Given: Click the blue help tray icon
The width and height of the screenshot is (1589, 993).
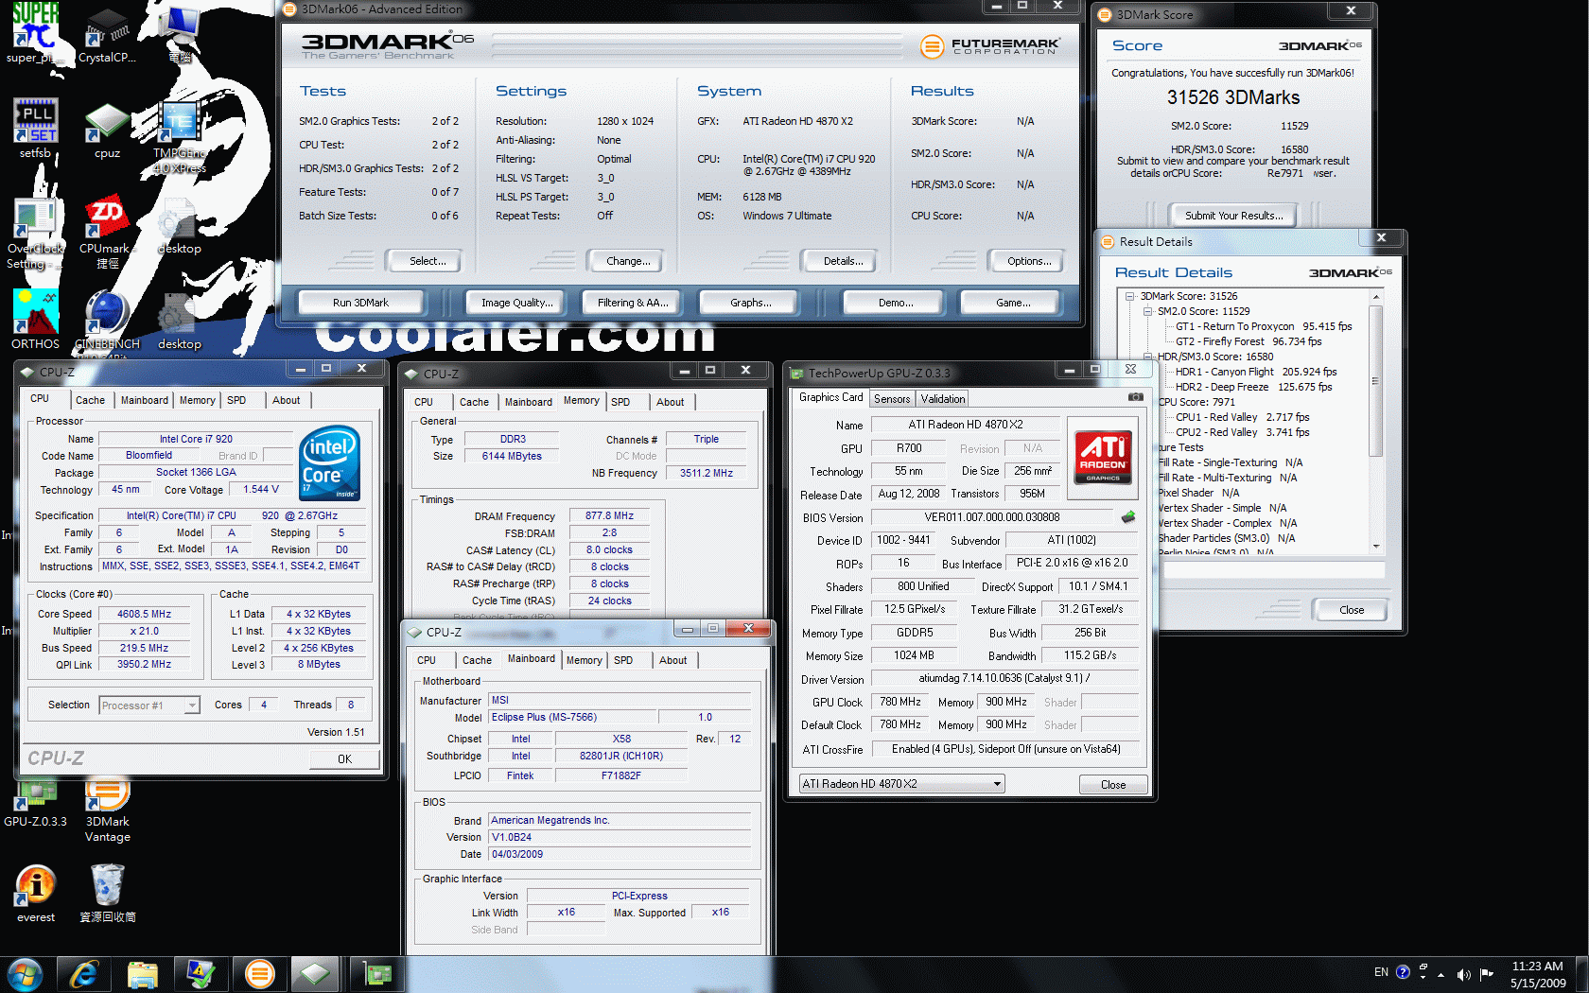Looking at the screenshot, I should click(1403, 972).
